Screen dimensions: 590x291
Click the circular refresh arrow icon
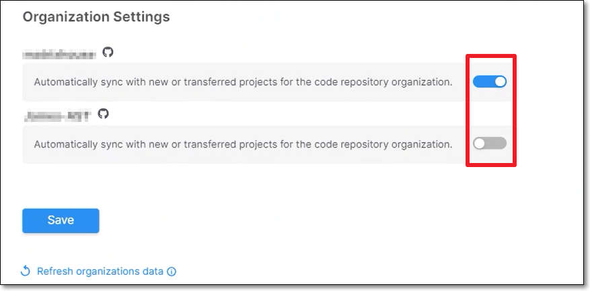25,271
